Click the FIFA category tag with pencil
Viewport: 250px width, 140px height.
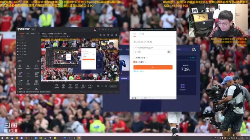45,36
